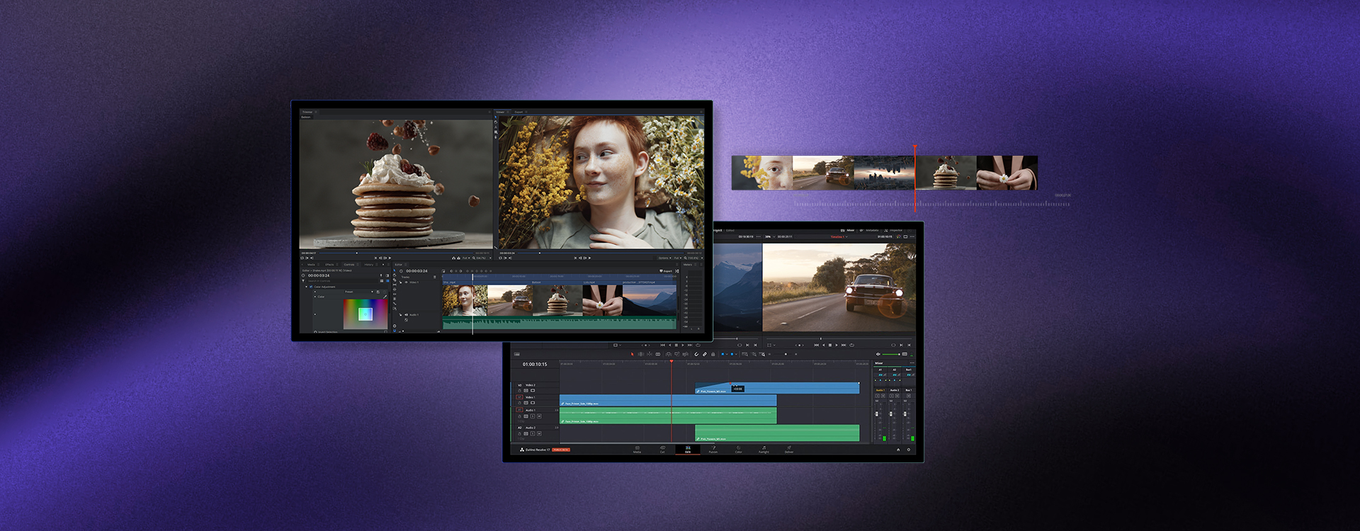This screenshot has height=531, width=1360.
Task: Click the city skyline thumbnail in the floating filmstrip
Action: pyautogui.click(x=885, y=173)
